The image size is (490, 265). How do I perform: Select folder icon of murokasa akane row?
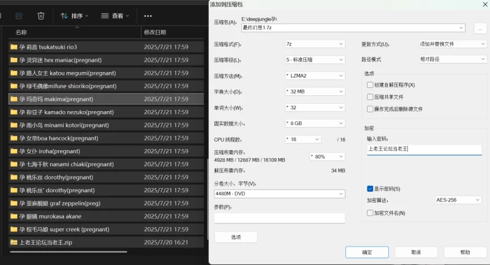13,216
